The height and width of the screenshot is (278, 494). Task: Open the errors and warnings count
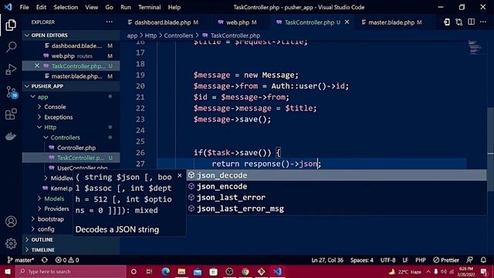[67, 260]
